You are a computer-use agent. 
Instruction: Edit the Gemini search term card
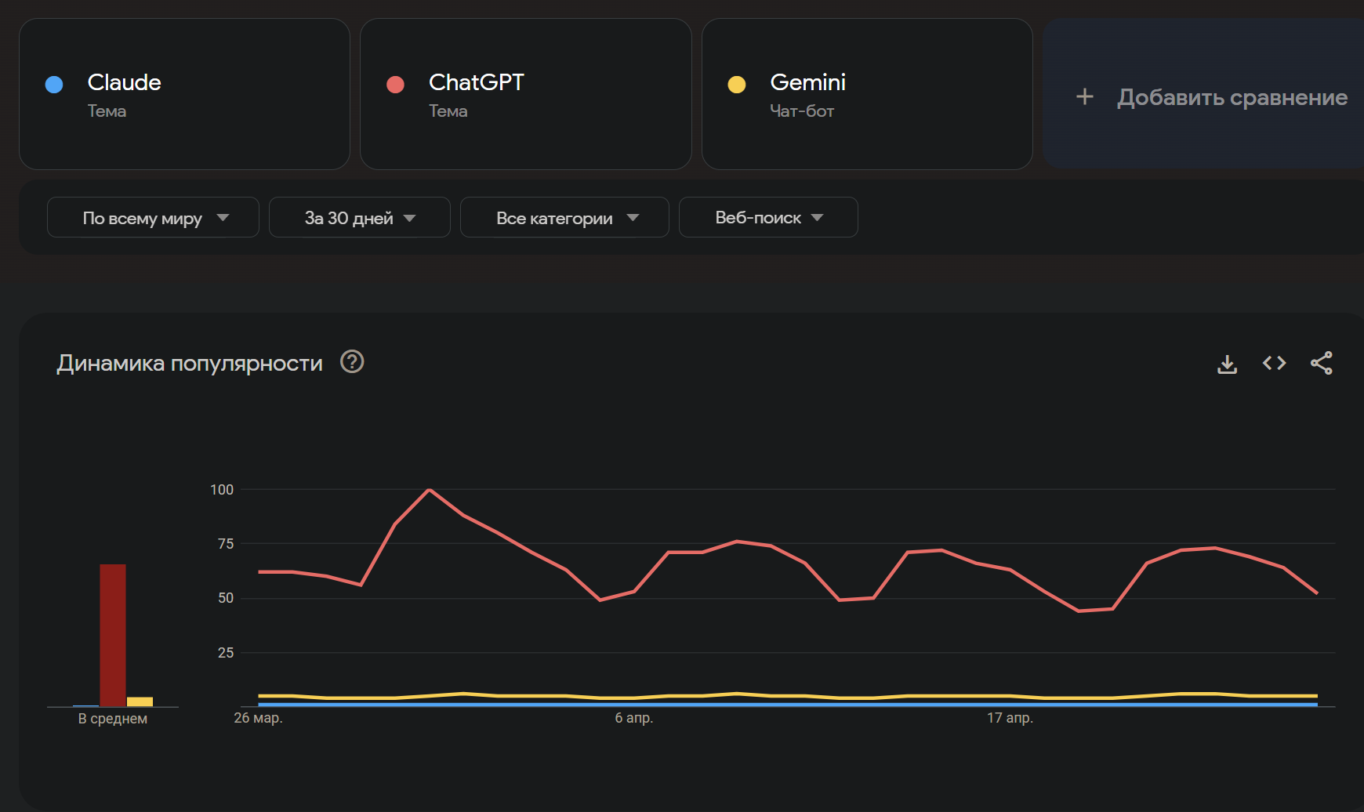pyautogui.click(x=867, y=94)
